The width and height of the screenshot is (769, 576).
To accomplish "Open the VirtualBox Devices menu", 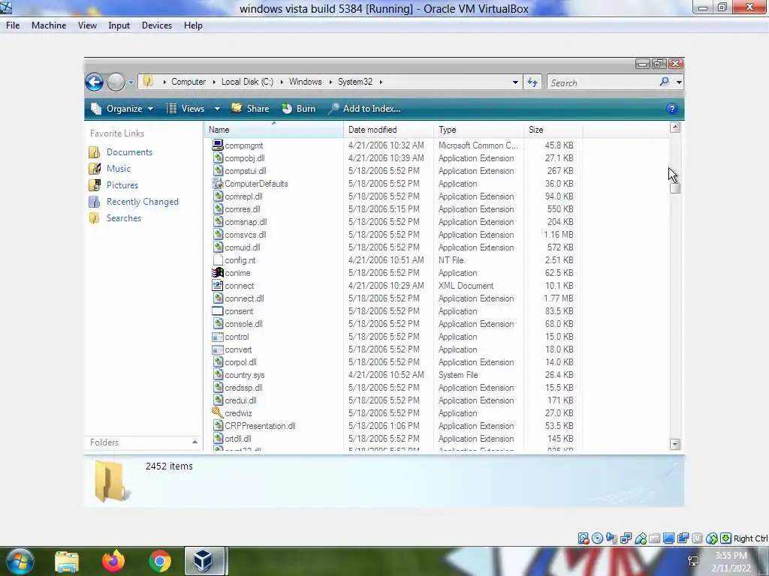I will pos(157,25).
